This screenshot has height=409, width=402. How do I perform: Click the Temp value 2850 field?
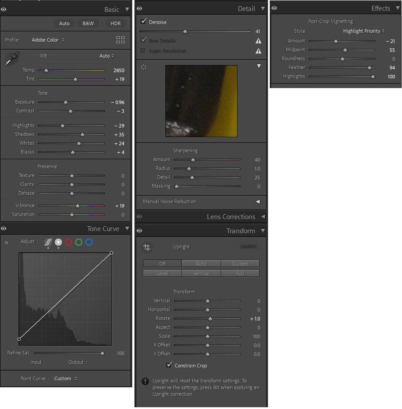point(119,70)
